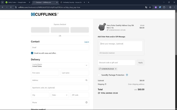The image size is (177, 110).
Task: Stop page loading with the X button
Action: 11,7
